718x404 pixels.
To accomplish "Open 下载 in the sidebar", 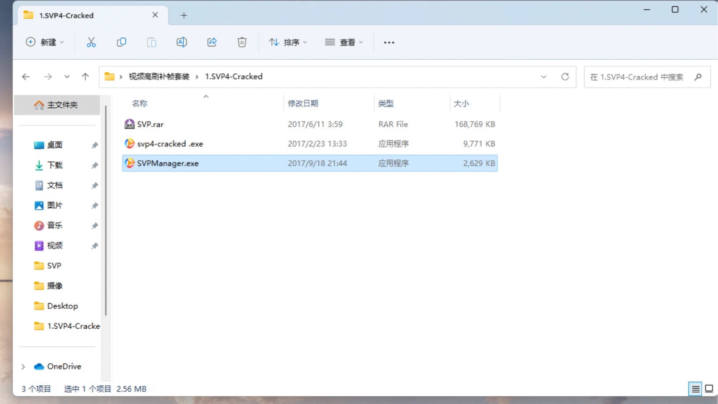I will pyautogui.click(x=54, y=165).
